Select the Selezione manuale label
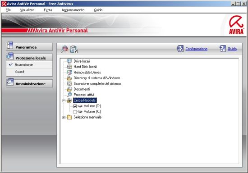 click(x=87, y=117)
